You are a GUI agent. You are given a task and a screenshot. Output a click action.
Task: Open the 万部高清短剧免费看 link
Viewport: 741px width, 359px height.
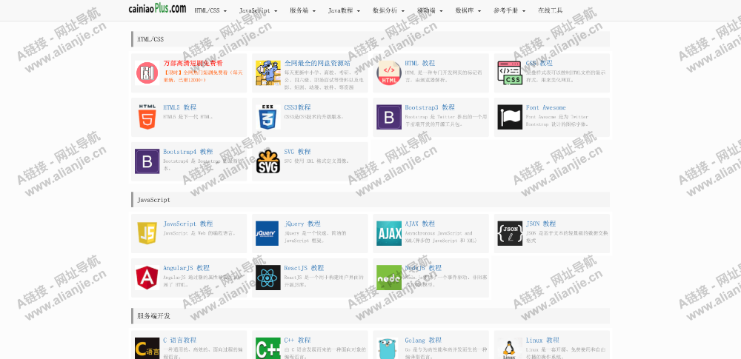[193, 64]
